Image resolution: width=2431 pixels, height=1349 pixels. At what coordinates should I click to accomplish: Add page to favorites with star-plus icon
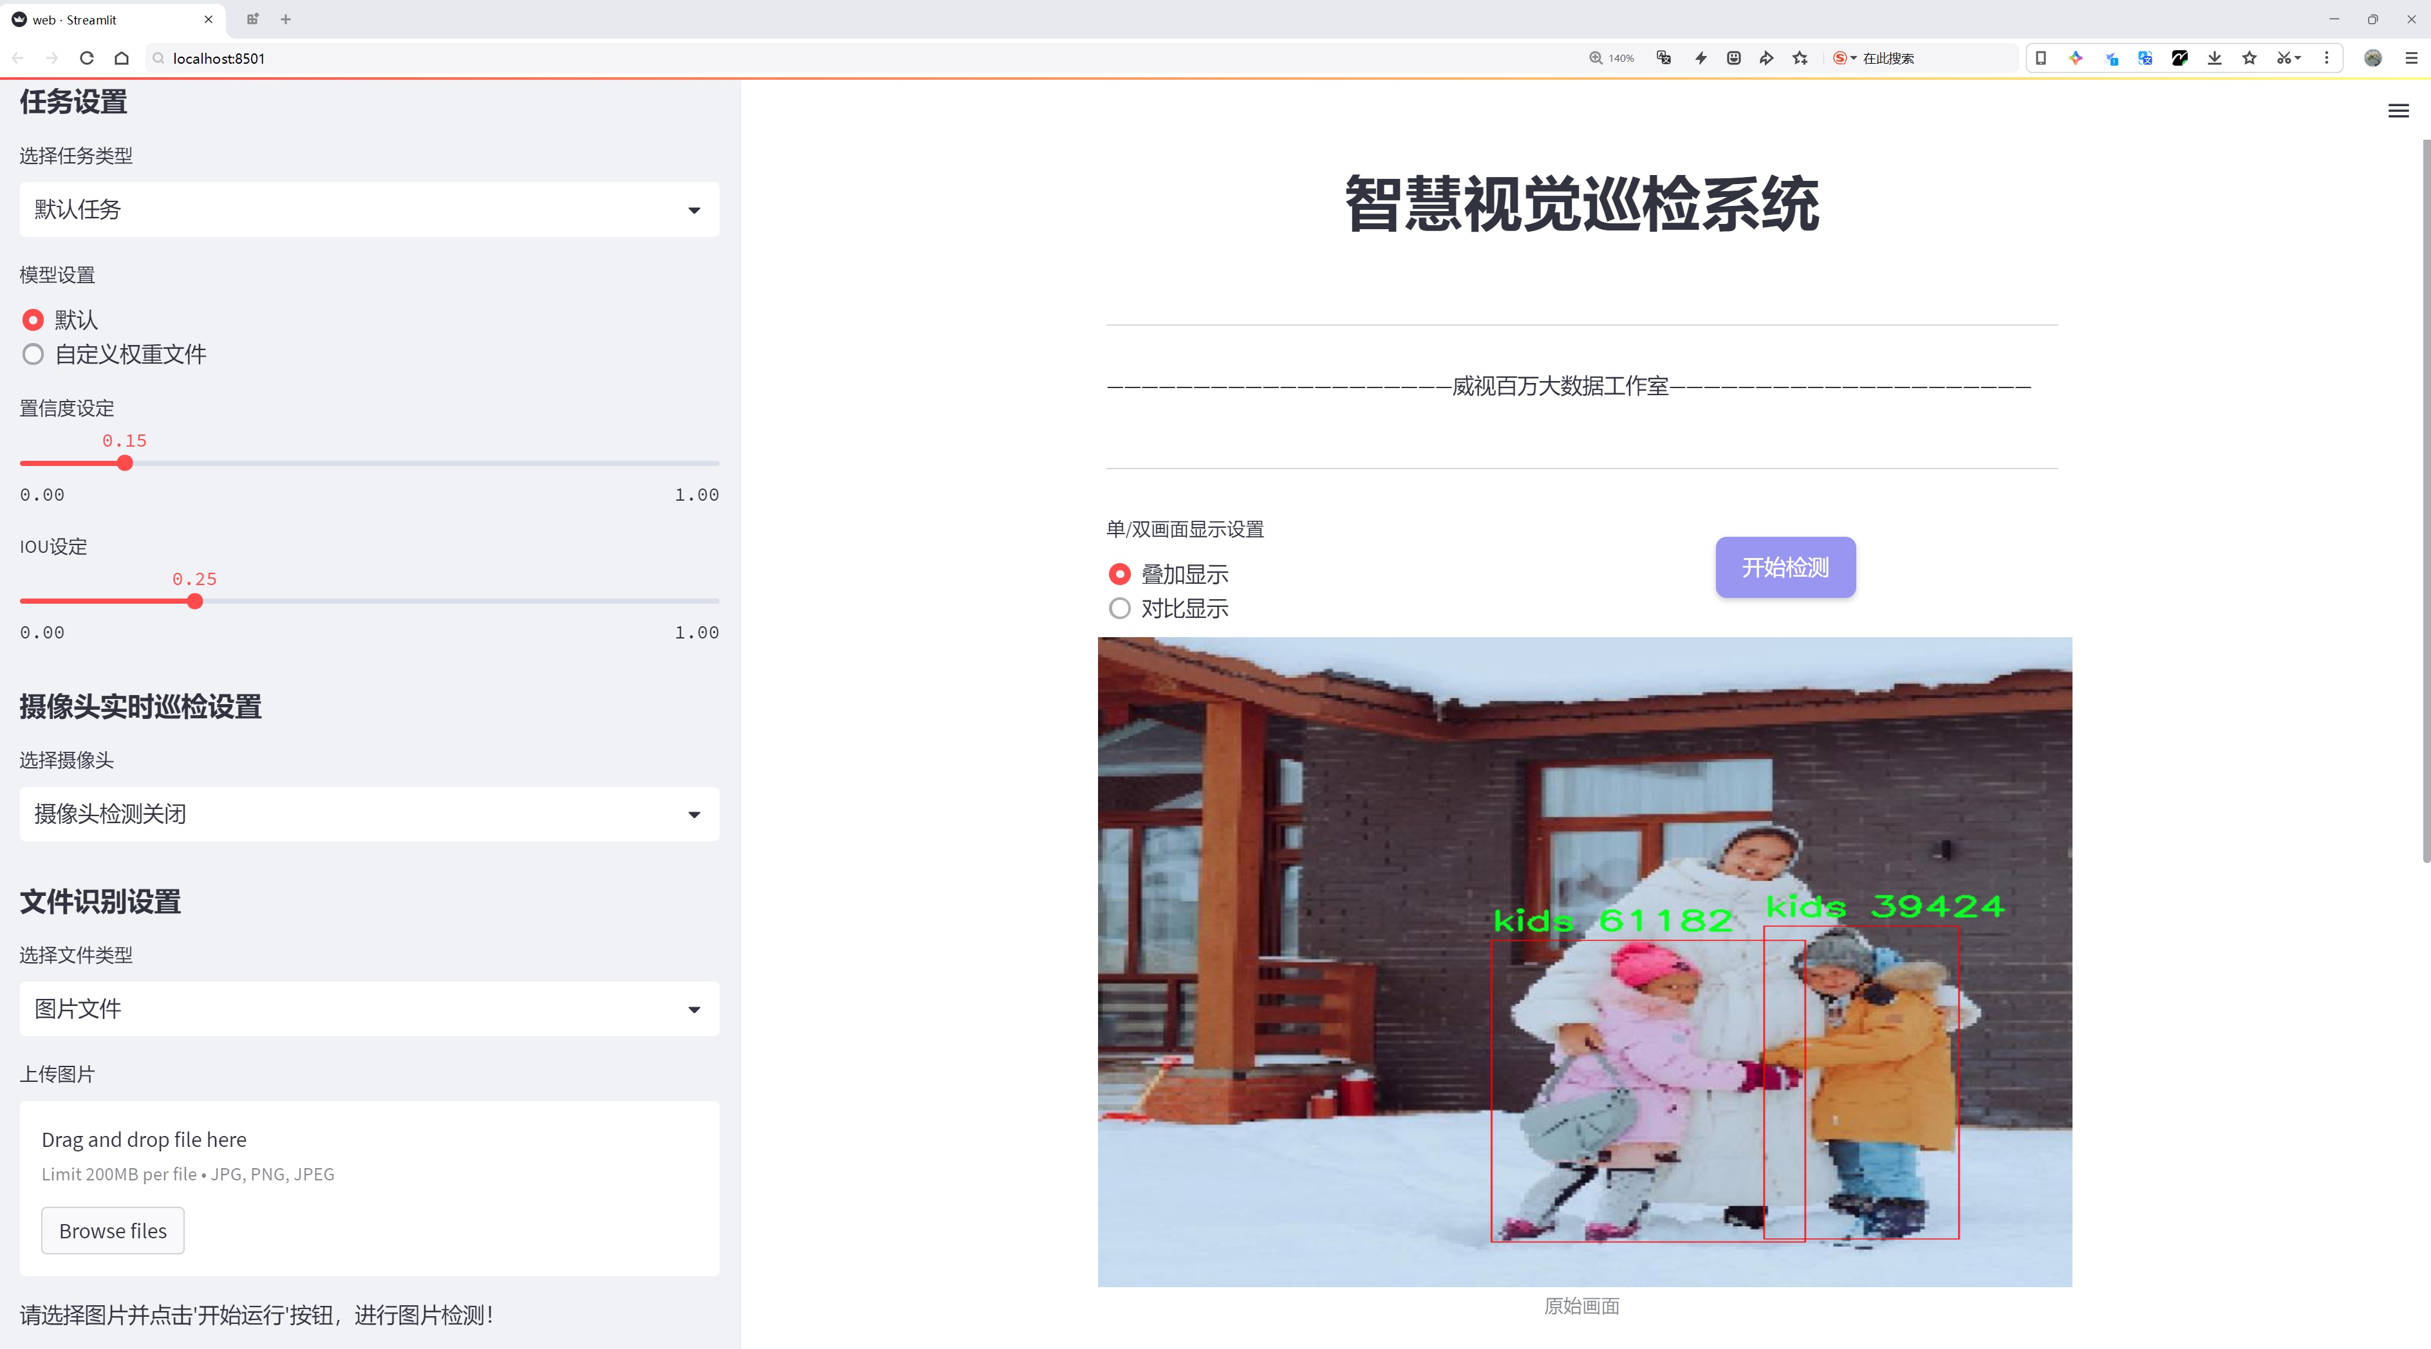point(1801,59)
